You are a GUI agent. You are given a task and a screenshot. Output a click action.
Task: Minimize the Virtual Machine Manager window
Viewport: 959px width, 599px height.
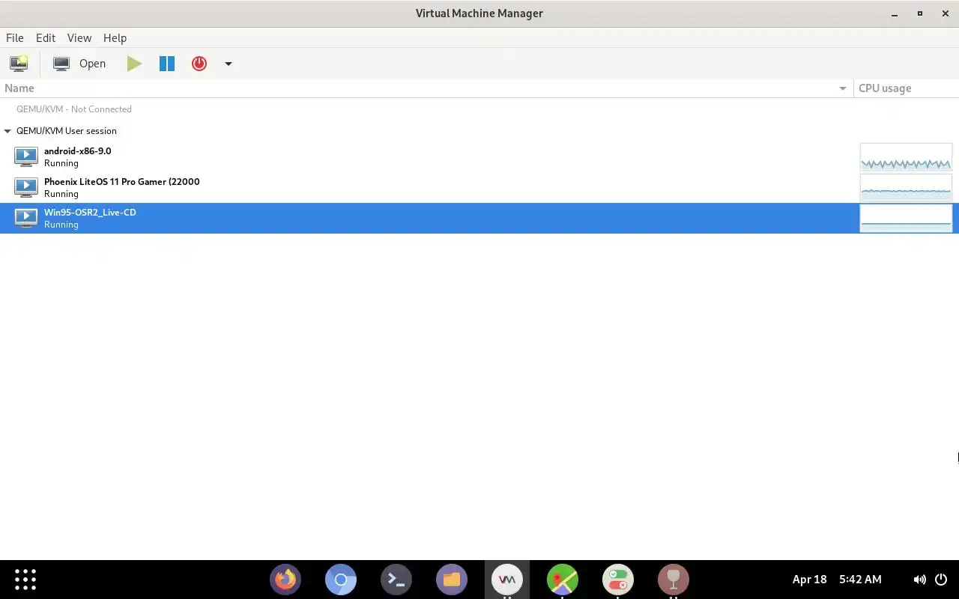pos(895,13)
